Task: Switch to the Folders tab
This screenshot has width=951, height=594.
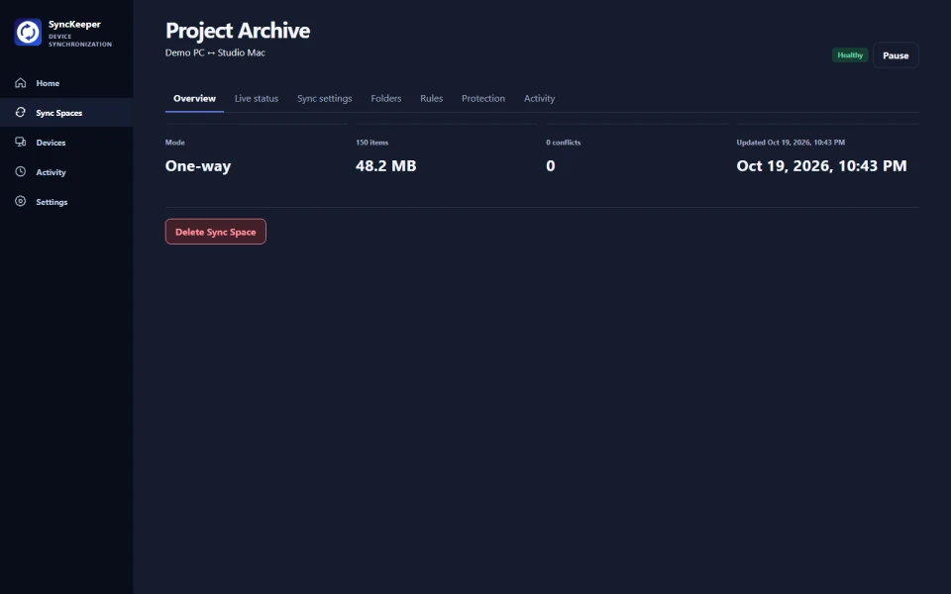Action: point(386,98)
